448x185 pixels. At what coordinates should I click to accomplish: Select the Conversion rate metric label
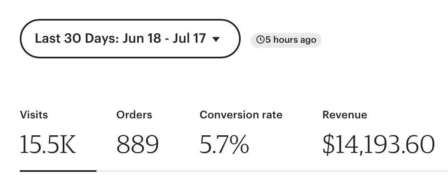[x=241, y=115]
